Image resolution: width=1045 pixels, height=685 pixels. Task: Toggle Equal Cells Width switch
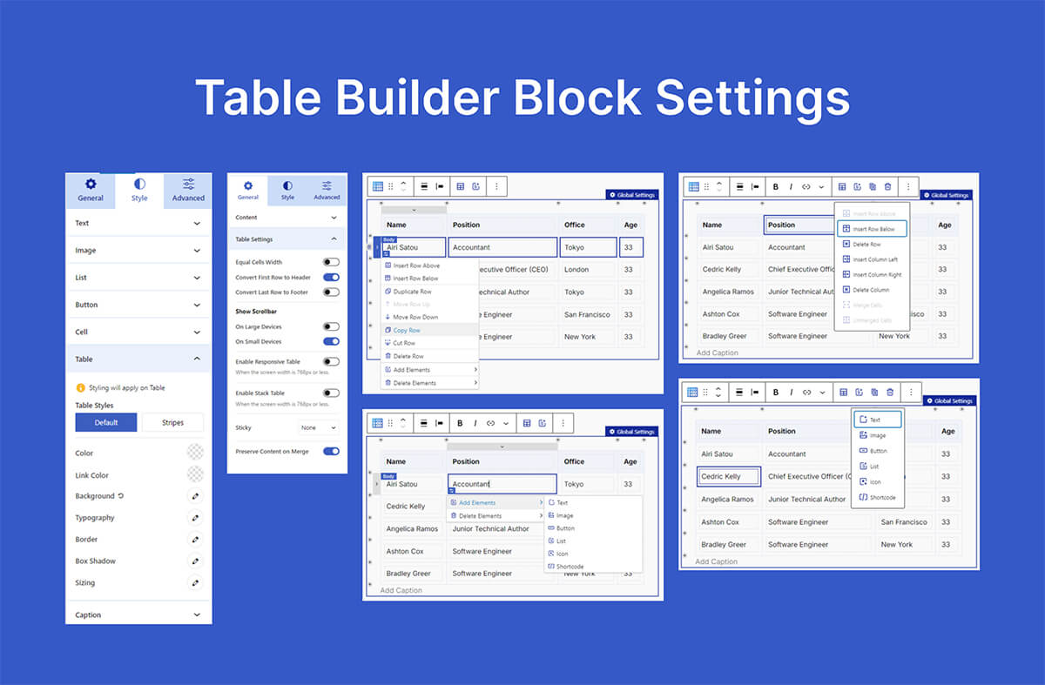331,261
